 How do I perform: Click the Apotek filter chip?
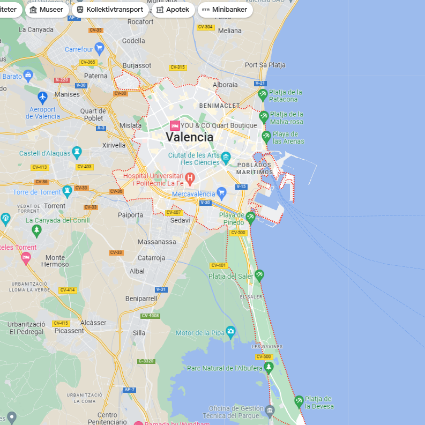(173, 10)
